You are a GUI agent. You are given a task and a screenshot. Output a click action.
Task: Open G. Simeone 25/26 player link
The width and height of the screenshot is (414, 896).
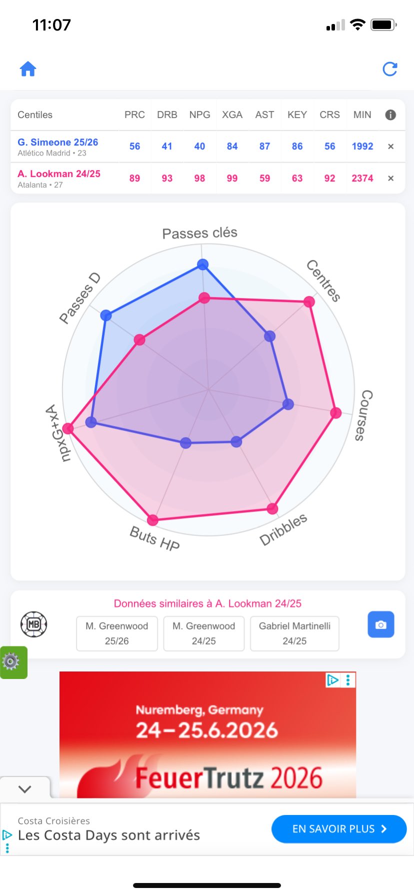click(58, 142)
